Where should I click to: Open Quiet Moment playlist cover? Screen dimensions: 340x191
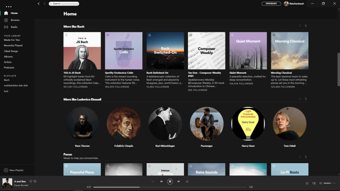click(x=248, y=51)
